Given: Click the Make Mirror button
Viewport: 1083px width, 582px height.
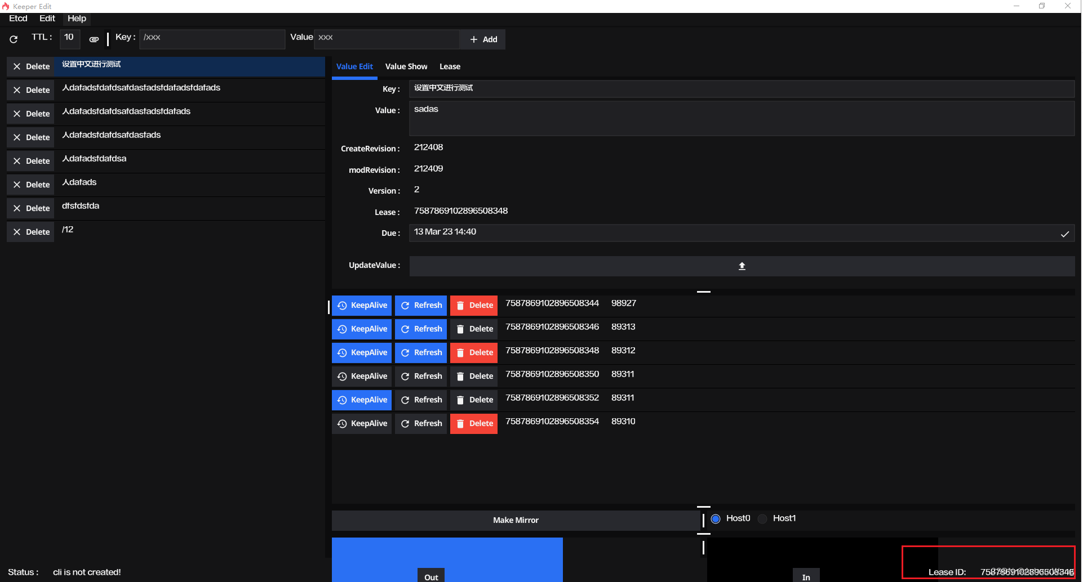Looking at the screenshot, I should coord(516,520).
